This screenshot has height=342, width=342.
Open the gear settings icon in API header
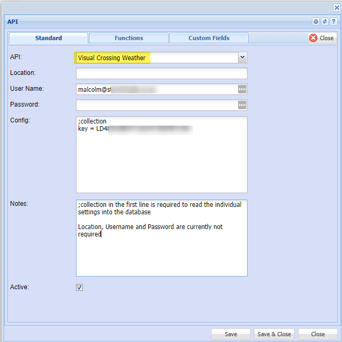[x=316, y=22]
